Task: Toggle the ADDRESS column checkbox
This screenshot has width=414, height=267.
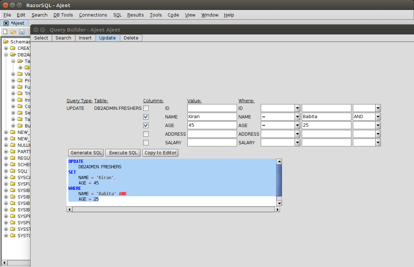Action: point(146,134)
